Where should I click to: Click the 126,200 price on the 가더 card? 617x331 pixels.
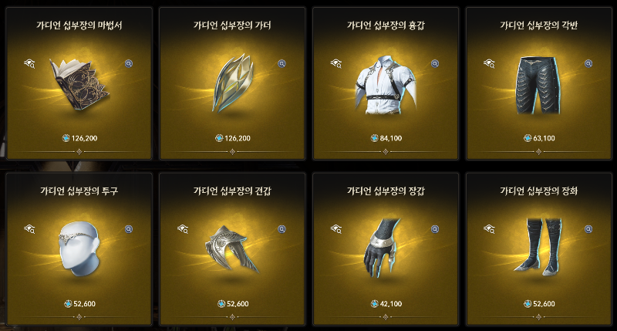[238, 138]
